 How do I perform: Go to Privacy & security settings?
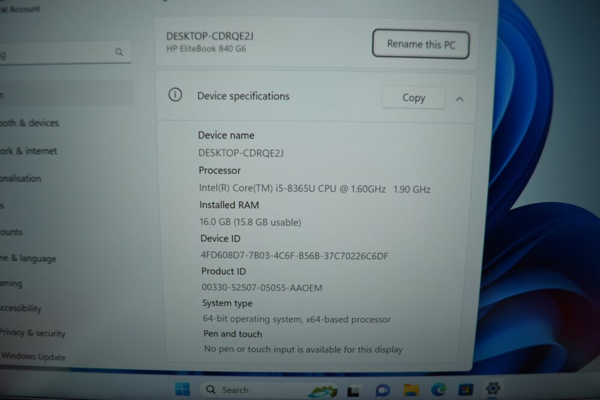(x=34, y=333)
